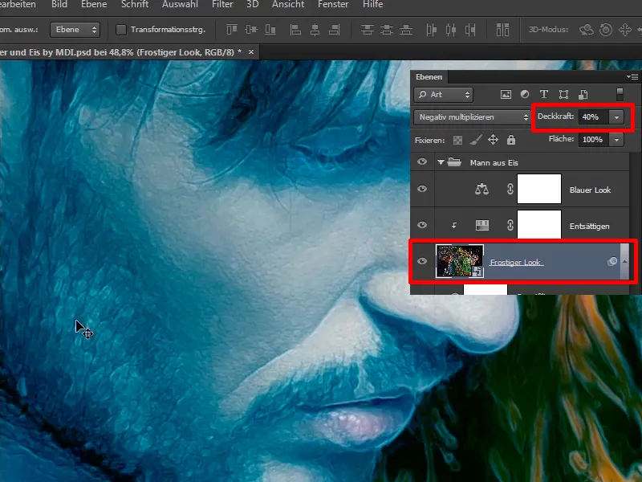
Task: Open the Schrift menu
Action: coord(135,5)
